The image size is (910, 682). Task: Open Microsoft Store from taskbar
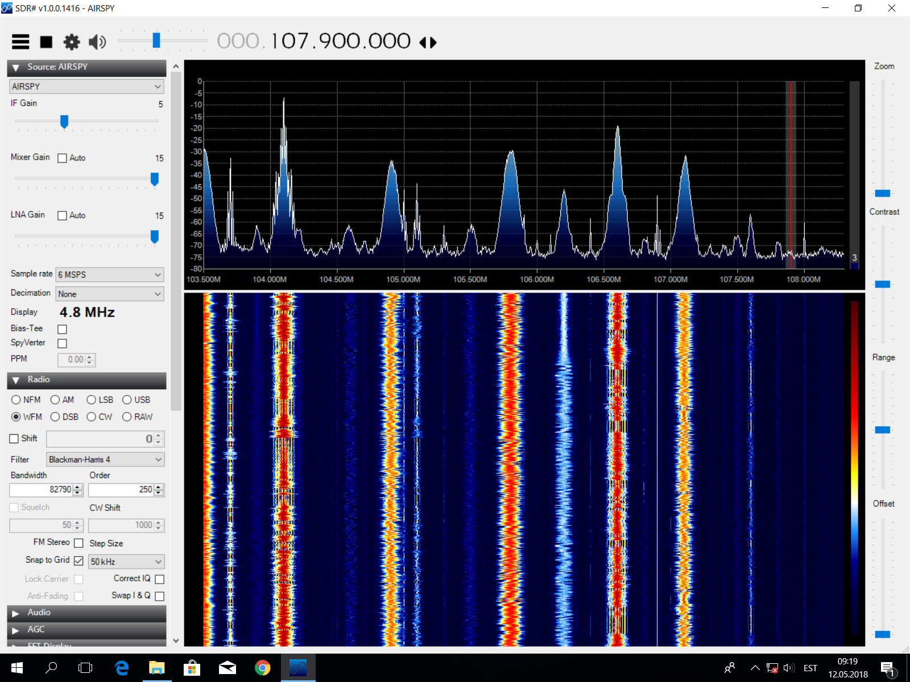192,668
